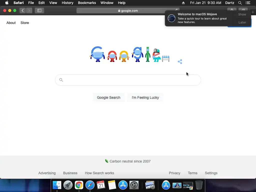Click the I'm Feeling Lucky button
Viewport: 256px width, 192px height.
pyautogui.click(x=145, y=97)
